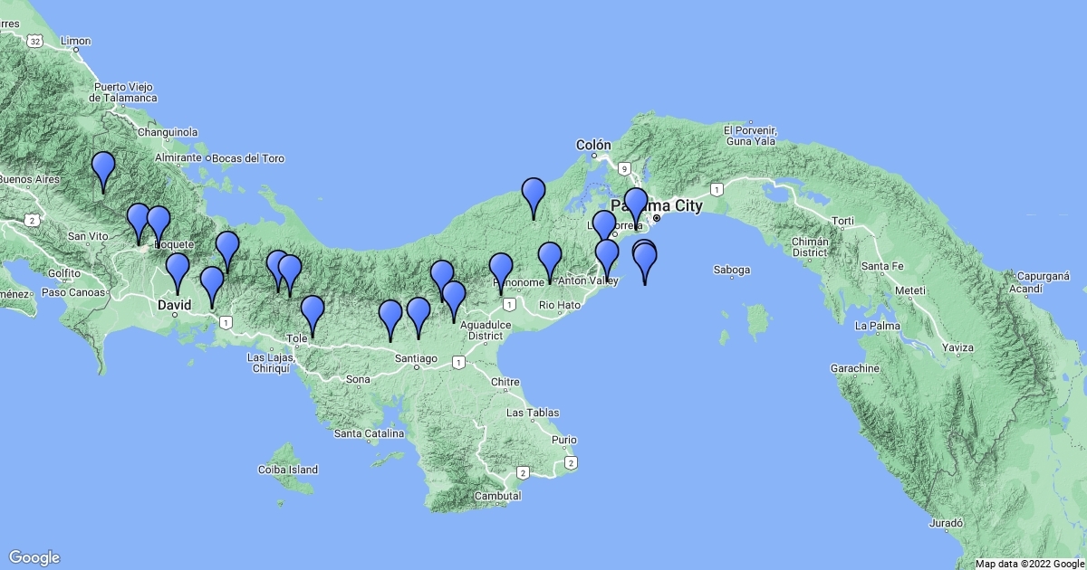The height and width of the screenshot is (570, 1087).
Task: Click the route 32 shield near Limon
Action: pyautogui.click(x=34, y=42)
